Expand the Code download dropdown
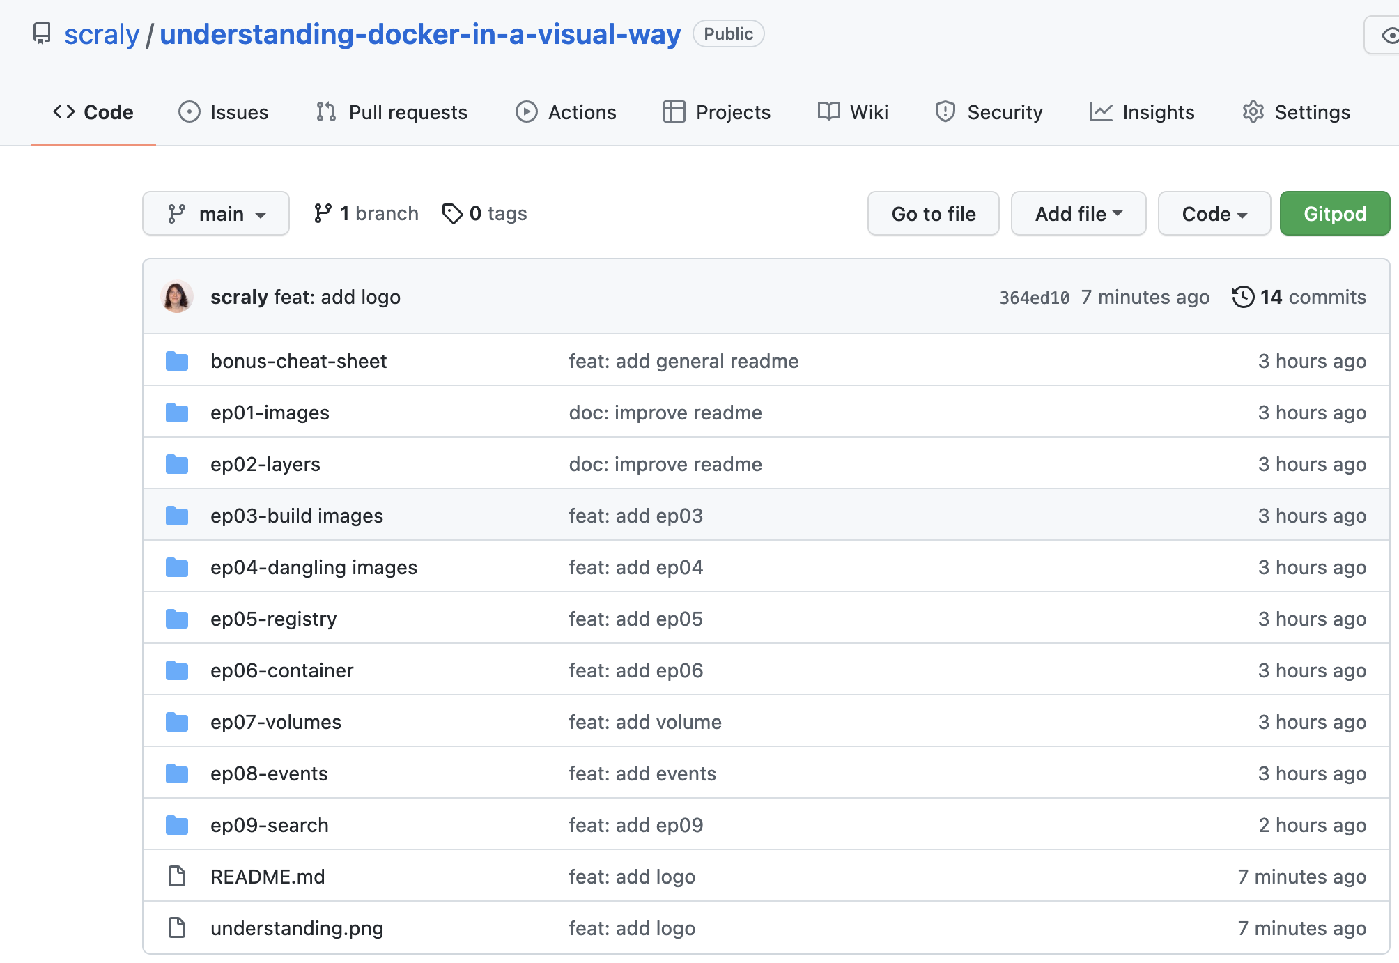The height and width of the screenshot is (963, 1399). 1214,213
